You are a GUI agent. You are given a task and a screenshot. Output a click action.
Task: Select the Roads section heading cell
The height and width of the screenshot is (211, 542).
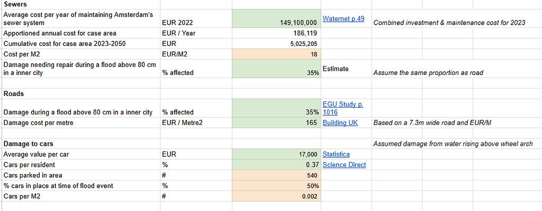point(81,93)
